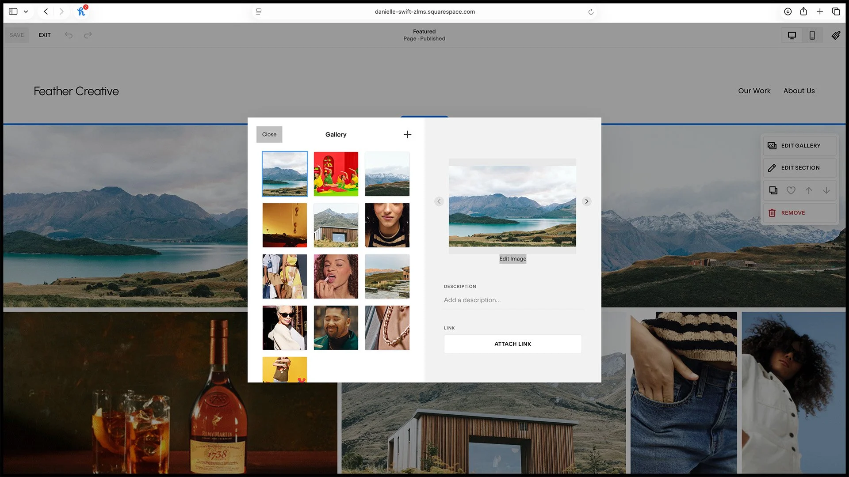Switch to mobile preview
849x477 pixels.
coord(812,35)
